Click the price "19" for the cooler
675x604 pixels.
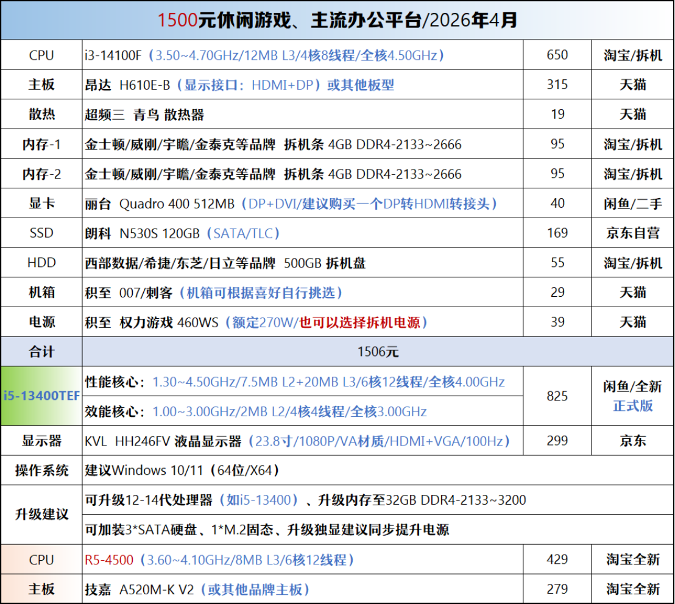557,114
